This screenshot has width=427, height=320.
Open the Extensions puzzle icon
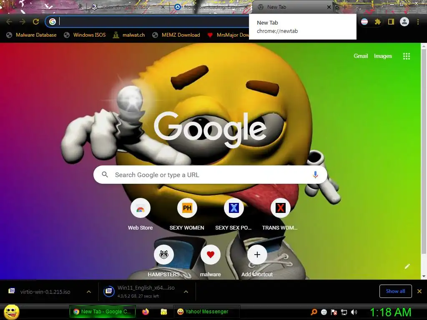tap(377, 22)
